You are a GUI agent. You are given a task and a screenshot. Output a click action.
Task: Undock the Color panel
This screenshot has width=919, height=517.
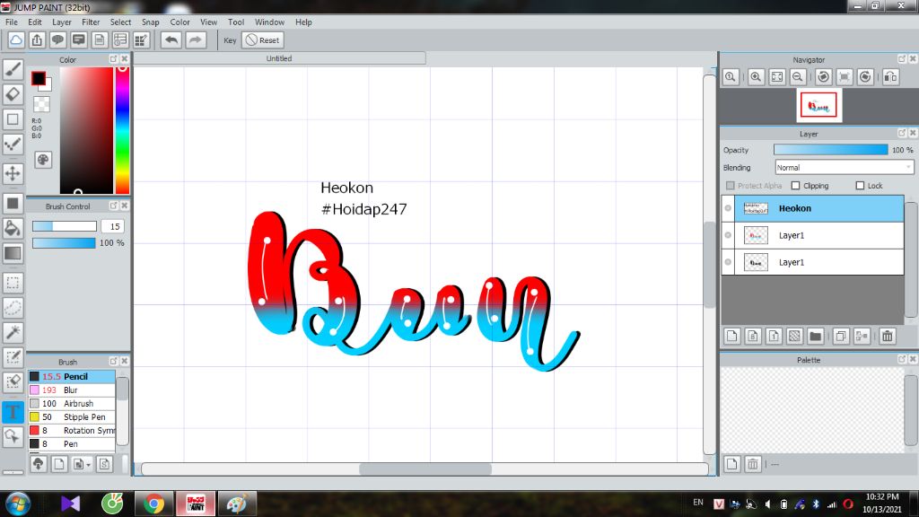114,59
